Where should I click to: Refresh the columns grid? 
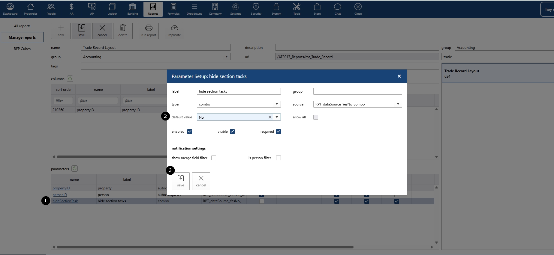pyautogui.click(x=70, y=79)
